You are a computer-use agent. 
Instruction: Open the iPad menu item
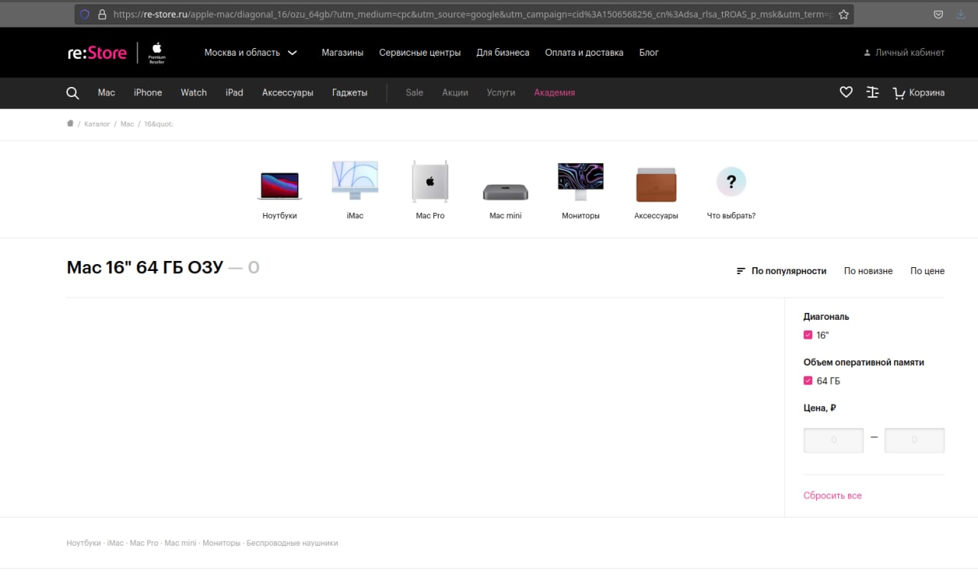pyautogui.click(x=234, y=92)
